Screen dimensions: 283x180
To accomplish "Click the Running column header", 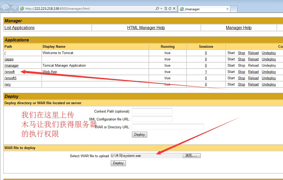I will [168, 46].
